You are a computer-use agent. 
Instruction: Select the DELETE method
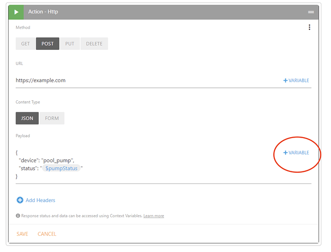click(94, 43)
